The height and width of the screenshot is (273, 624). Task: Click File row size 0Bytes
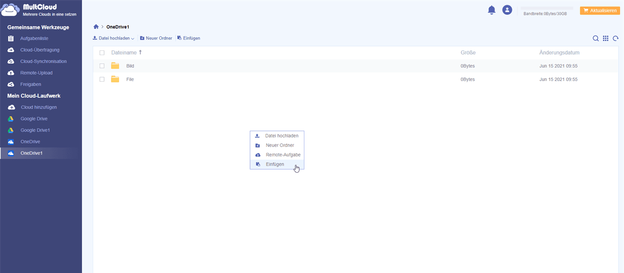[x=468, y=79]
